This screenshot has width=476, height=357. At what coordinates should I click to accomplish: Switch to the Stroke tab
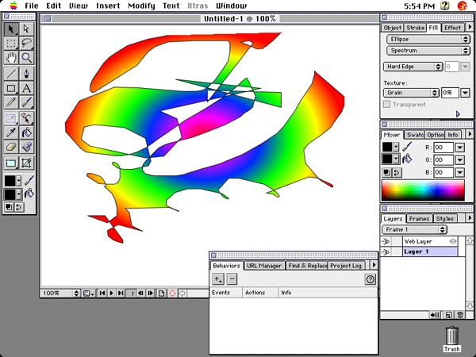[416, 28]
